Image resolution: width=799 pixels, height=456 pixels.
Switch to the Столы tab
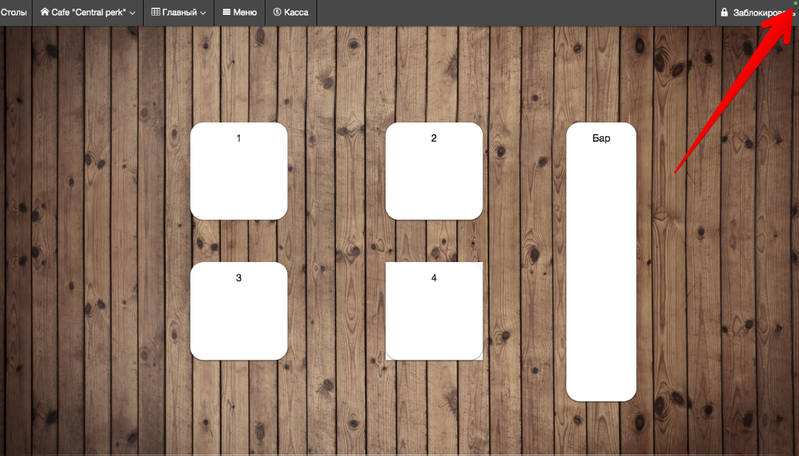pyautogui.click(x=13, y=12)
